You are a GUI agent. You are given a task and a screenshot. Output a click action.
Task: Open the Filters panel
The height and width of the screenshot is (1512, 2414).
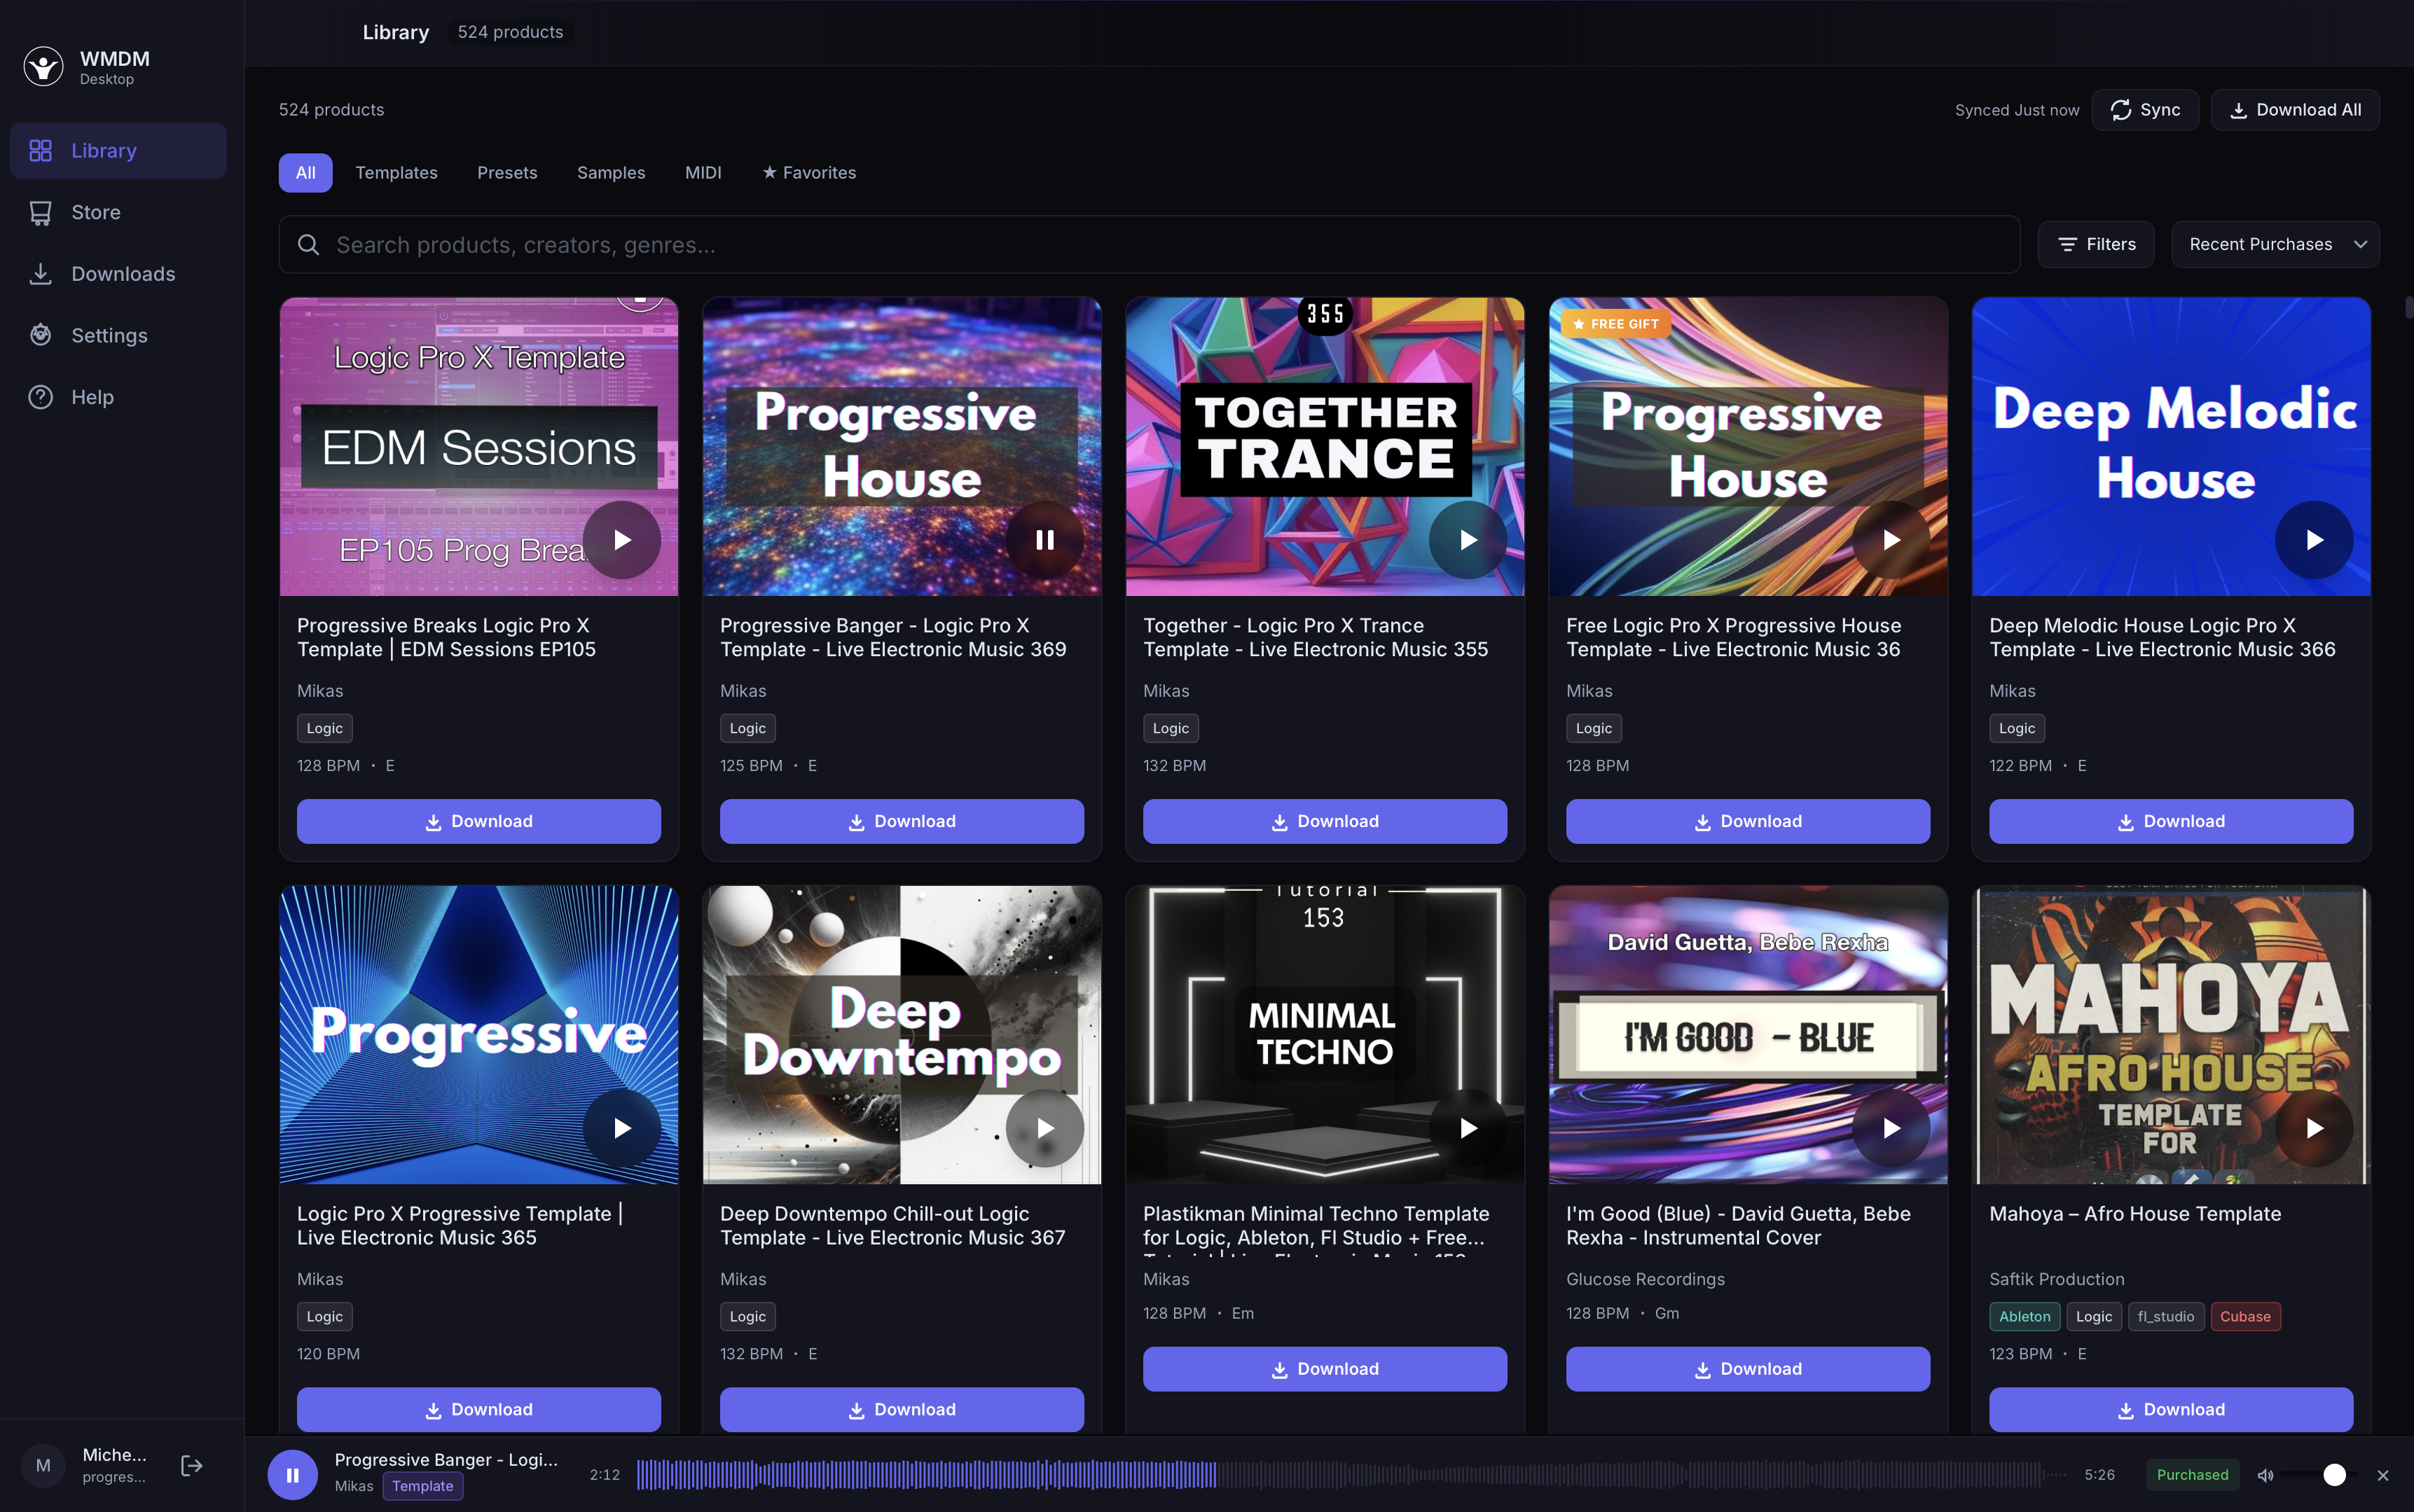click(x=2096, y=245)
